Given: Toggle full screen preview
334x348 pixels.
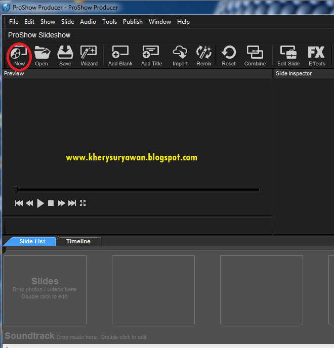Looking at the screenshot, I should coord(82,203).
